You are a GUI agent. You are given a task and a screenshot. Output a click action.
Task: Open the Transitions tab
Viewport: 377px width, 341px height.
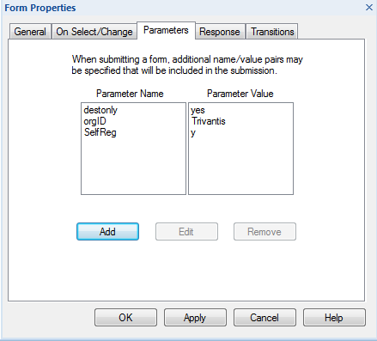click(272, 32)
